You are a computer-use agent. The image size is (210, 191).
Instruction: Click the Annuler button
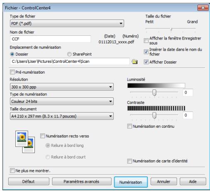(x=164, y=181)
